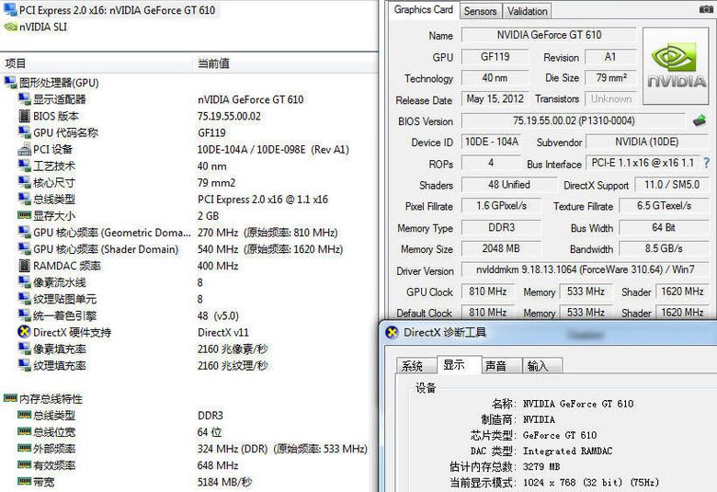Viewport: 717px width, 492px height.
Task: Click the 当前值 column header
Action: (x=285, y=63)
